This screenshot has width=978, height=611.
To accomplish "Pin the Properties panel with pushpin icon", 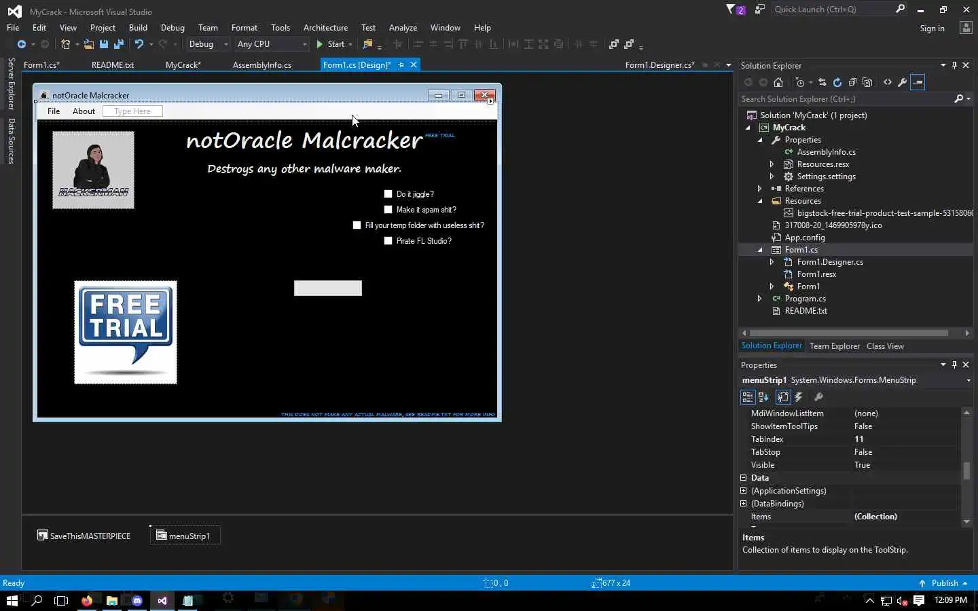I will 954,365.
